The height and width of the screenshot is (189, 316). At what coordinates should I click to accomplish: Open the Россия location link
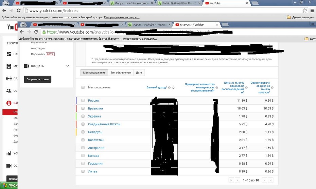click(x=93, y=100)
